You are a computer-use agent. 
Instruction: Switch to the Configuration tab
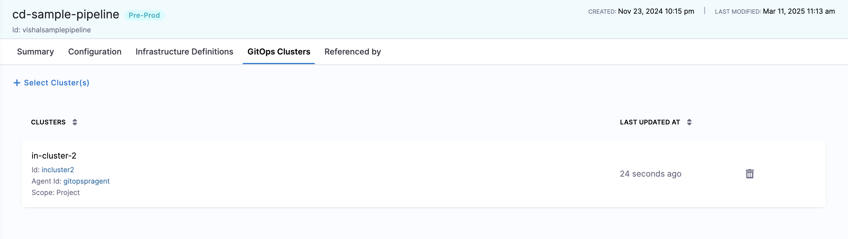[x=95, y=52]
